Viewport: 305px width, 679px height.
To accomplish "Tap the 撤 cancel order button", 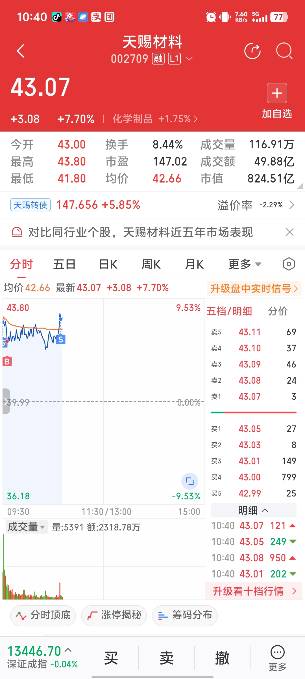I will [x=222, y=658].
